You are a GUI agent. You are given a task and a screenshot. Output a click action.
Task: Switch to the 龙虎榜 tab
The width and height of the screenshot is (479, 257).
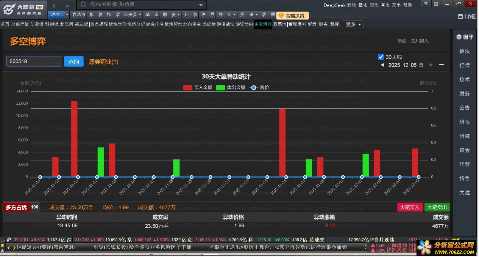(209, 24)
